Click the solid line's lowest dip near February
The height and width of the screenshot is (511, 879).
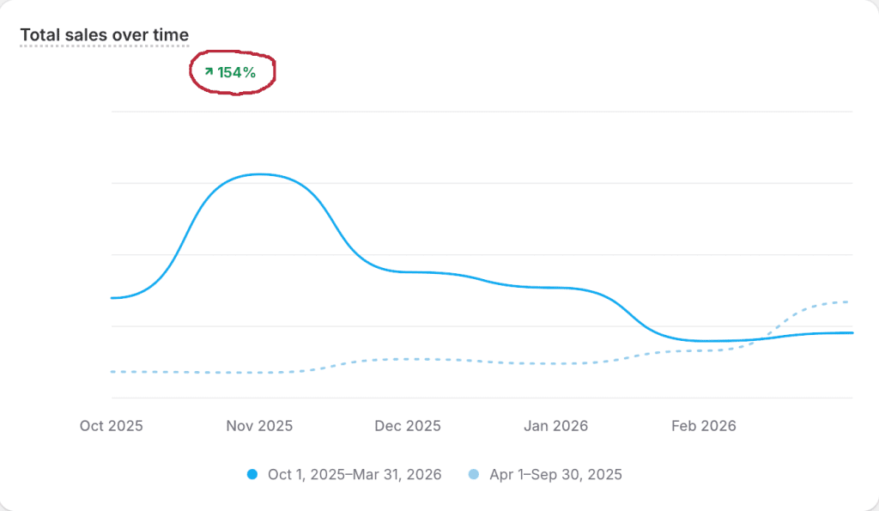[704, 341]
